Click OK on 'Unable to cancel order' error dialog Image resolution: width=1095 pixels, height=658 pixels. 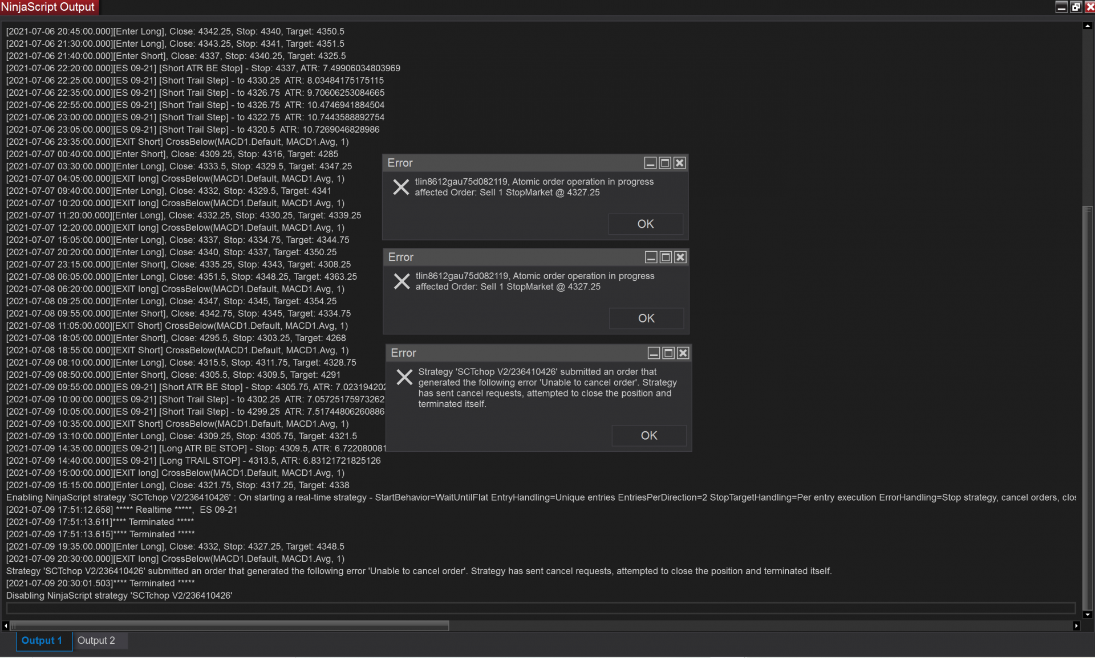(648, 436)
